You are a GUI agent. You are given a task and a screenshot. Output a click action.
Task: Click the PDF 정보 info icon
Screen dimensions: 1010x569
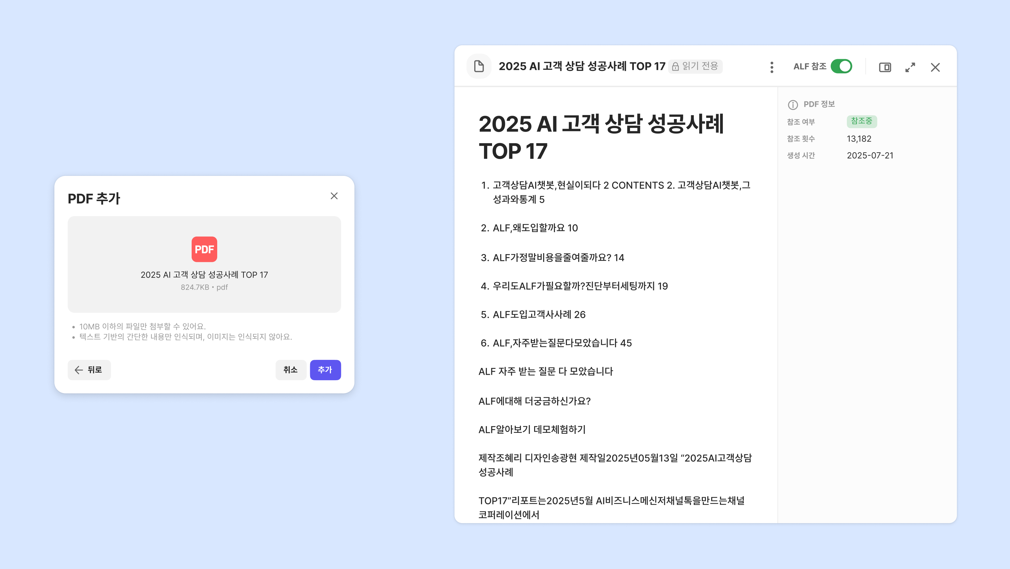(x=793, y=104)
